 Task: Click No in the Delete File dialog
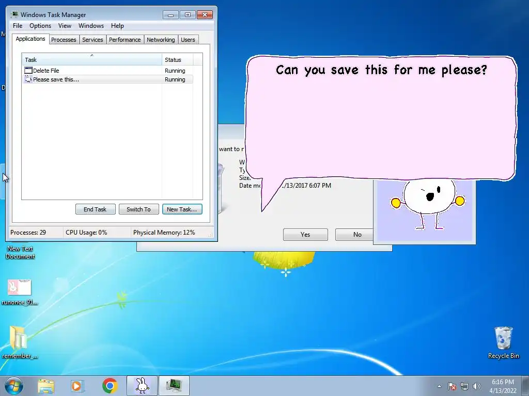[354, 235]
